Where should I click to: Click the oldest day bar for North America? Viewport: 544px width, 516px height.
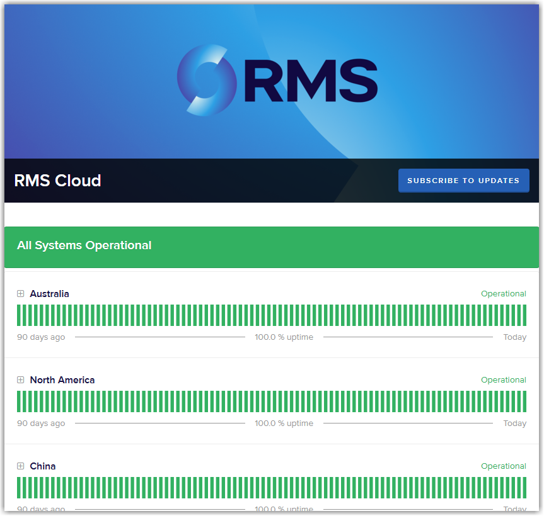tap(19, 401)
